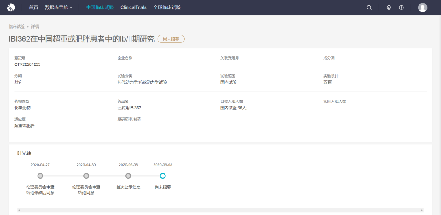Click the 成分词 field label
441x215 pixels.
(x=329, y=58)
